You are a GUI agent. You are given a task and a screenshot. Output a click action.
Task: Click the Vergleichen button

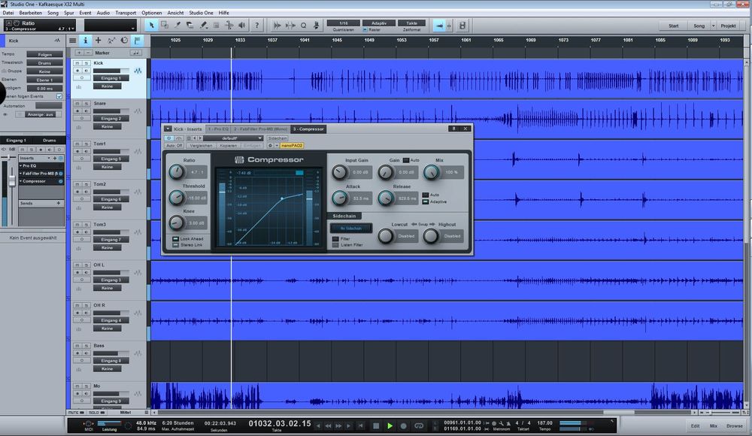(200, 145)
